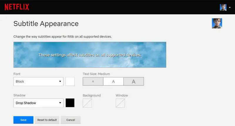Image resolution: width=235 pixels, height=126 pixels.
Task: Click the 'Text Size: Medium' label
Action: click(x=96, y=74)
